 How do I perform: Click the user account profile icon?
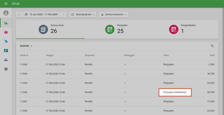(6, 13)
